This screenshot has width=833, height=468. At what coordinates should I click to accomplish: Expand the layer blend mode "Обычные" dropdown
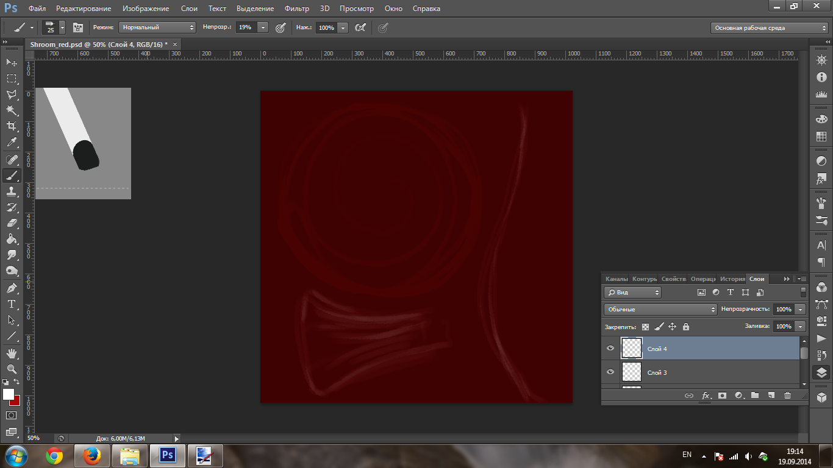(661, 310)
